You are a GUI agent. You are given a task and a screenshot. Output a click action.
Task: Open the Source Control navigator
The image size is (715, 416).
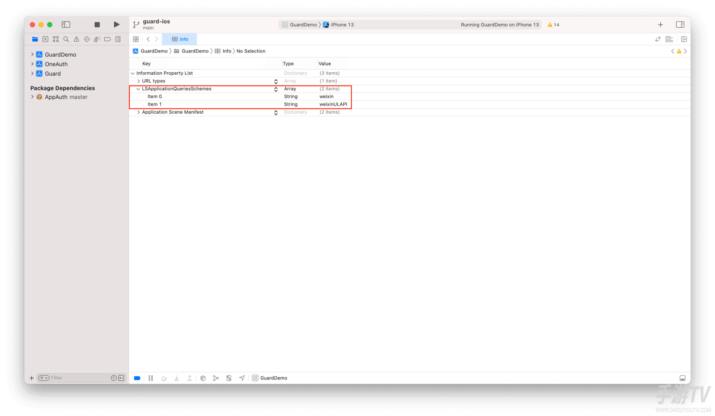45,39
